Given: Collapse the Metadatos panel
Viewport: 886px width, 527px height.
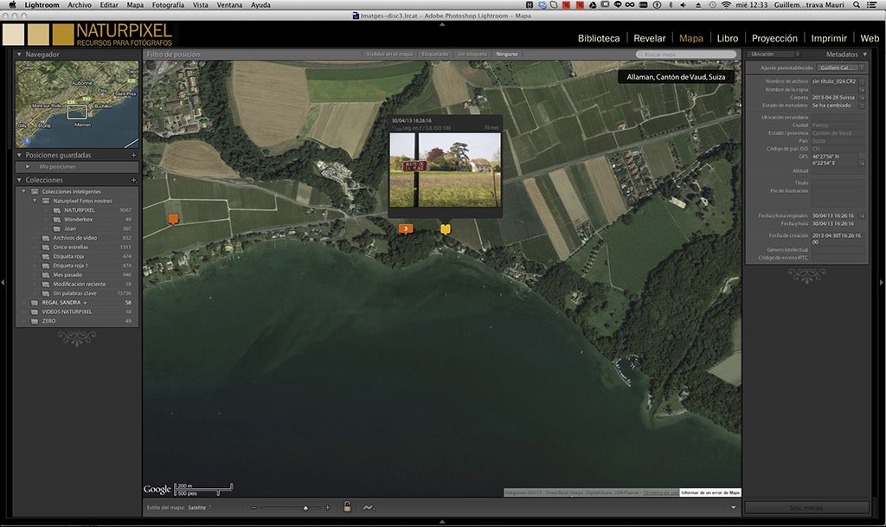Looking at the screenshot, I should pyautogui.click(x=865, y=55).
